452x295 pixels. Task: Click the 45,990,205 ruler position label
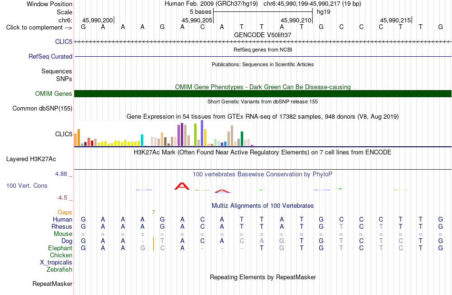coord(197,20)
